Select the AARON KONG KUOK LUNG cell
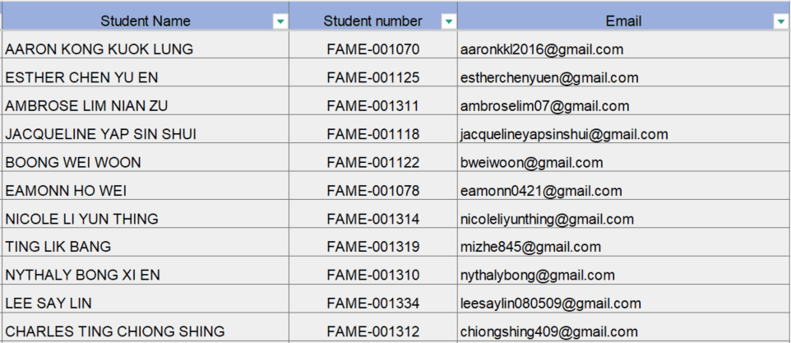 pos(99,49)
